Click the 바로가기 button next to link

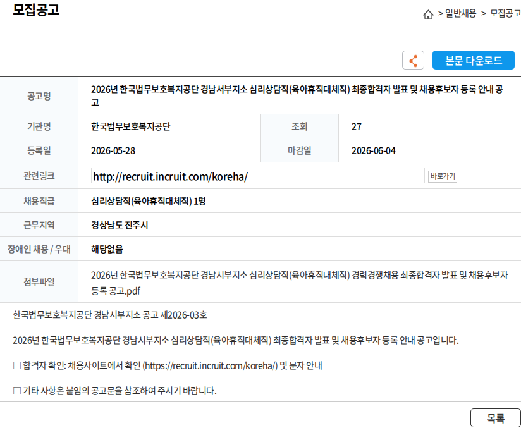[x=442, y=176]
